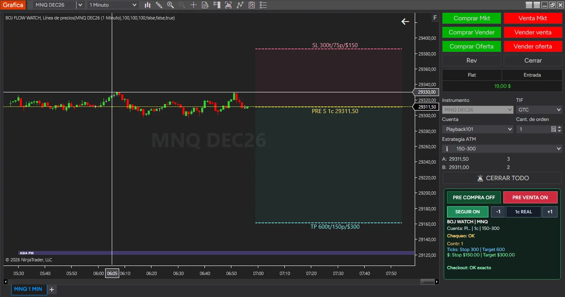Viewport: 565px width, 297px height.
Task: Open the ATM strategy info icon
Action: (447, 149)
